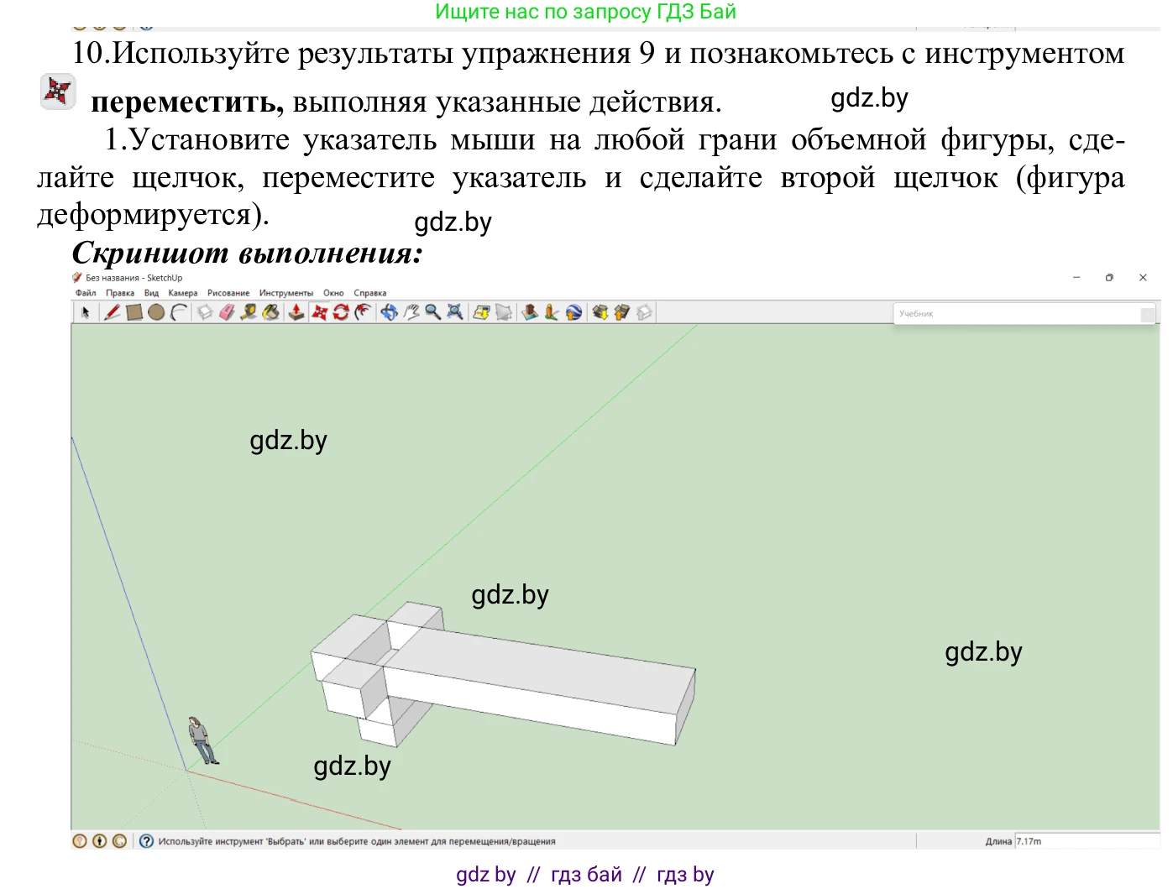This screenshot has height=889, width=1173.
Task: Activate the Rotate tool
Action: [339, 311]
